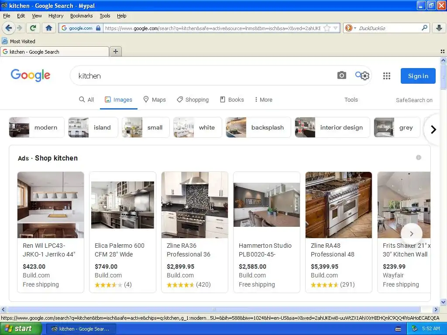The width and height of the screenshot is (447, 335).
Task: Open the File menu
Action: [7, 16]
